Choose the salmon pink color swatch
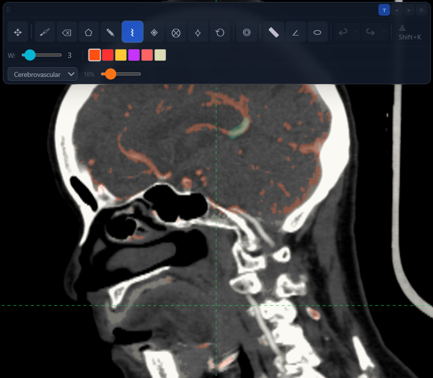The image size is (433, 378). (x=147, y=55)
